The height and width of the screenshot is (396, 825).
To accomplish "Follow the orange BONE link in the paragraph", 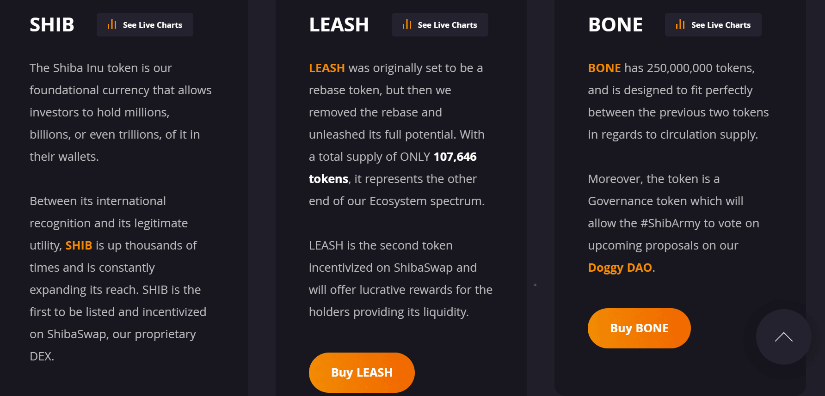I will [x=604, y=68].
